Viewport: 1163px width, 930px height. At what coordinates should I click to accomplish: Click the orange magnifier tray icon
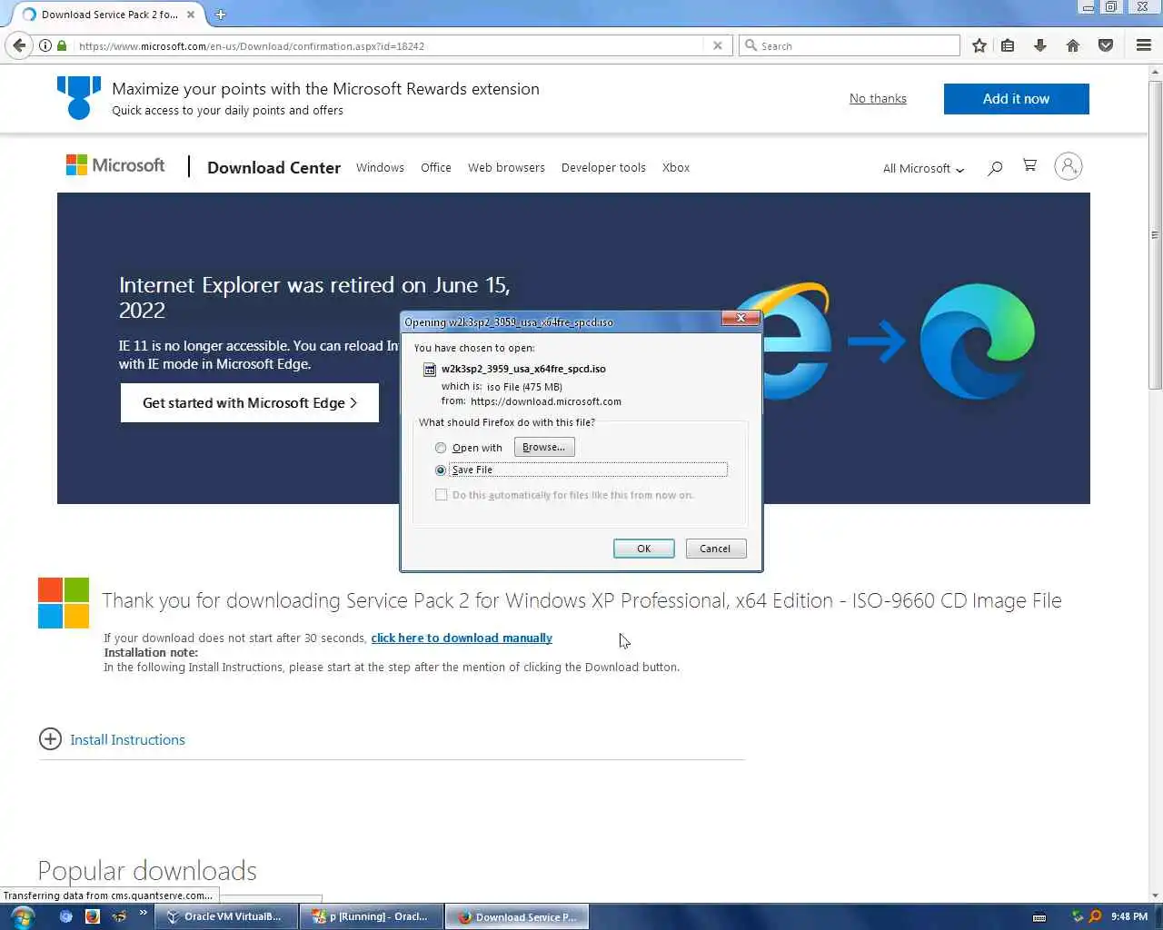(x=1095, y=916)
